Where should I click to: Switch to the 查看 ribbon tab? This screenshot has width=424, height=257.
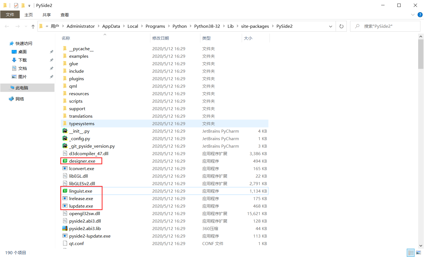(64, 15)
